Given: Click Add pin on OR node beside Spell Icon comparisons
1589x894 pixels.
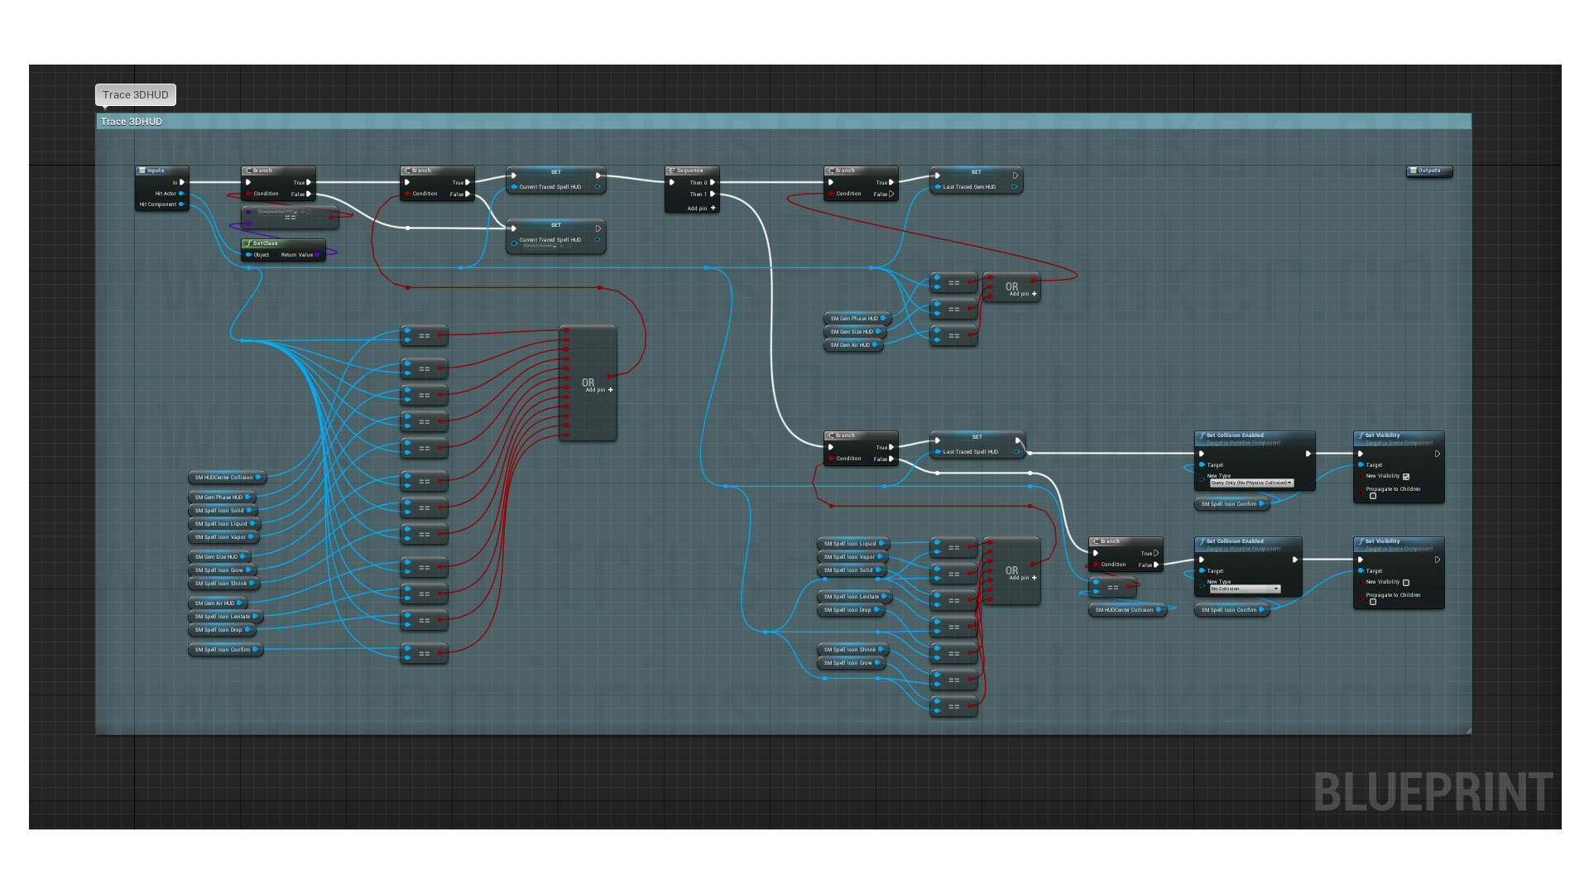Looking at the screenshot, I should [1023, 578].
